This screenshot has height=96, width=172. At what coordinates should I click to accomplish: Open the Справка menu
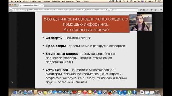pyautogui.click(x=86, y=1)
